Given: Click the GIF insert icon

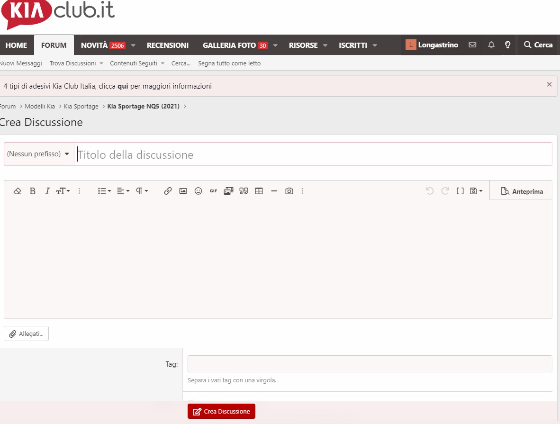Looking at the screenshot, I should [214, 191].
